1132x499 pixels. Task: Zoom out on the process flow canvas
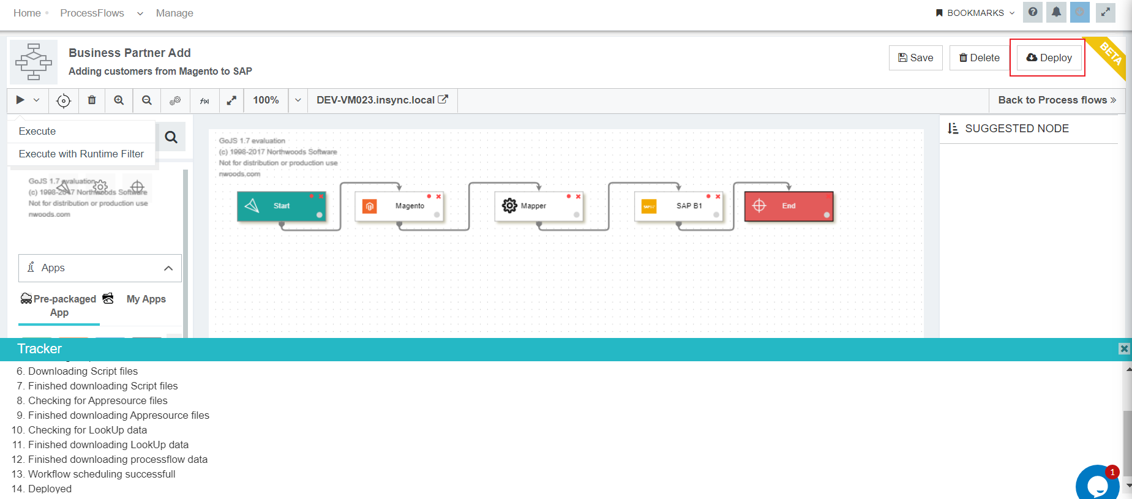[147, 100]
